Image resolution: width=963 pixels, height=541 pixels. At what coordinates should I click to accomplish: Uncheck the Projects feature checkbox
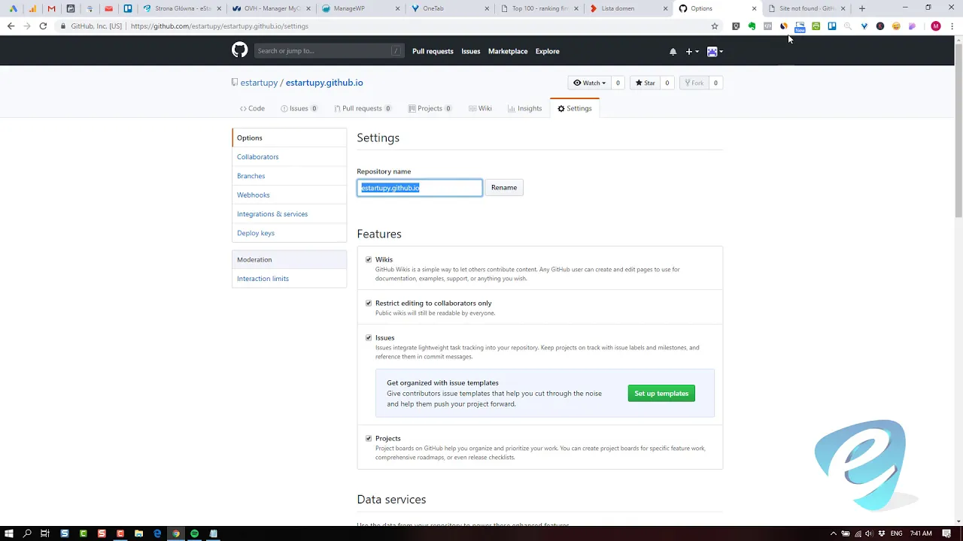tap(369, 439)
